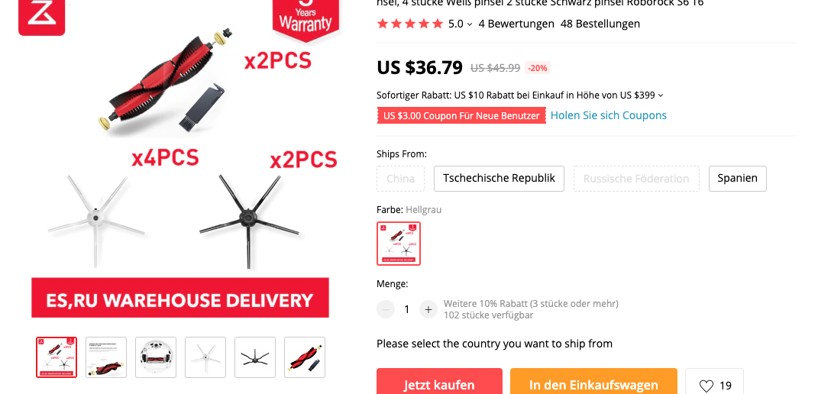Select first thumbnail with kit overview
The width and height of the screenshot is (818, 394).
point(57,357)
